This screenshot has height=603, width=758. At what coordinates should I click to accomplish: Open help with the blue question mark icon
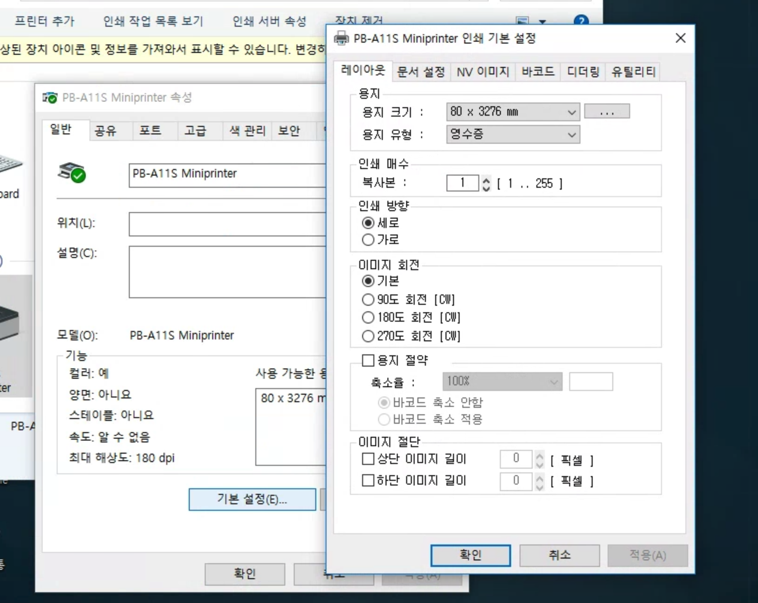[581, 21]
